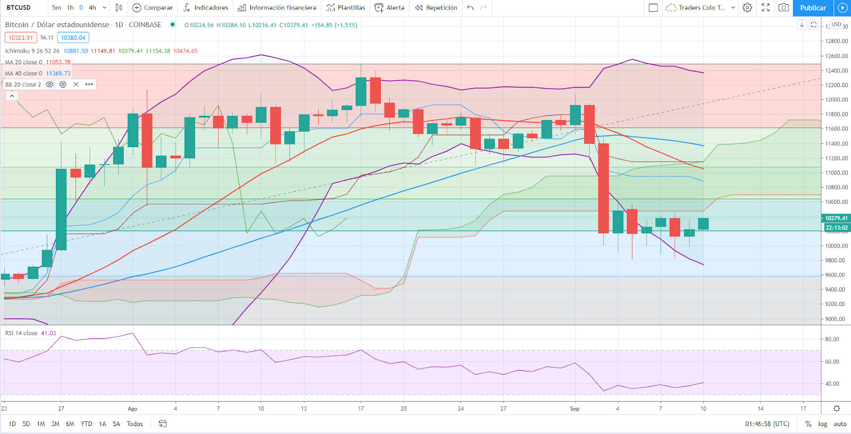This screenshot has height=434, width=851.
Task: Click the play button next to Publicar
Action: 842,7
